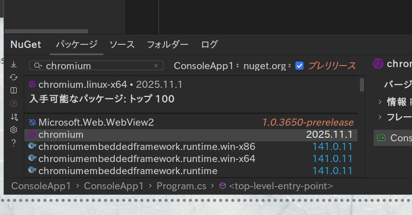Expand the 情報 section
This screenshot has width=412, height=215.
[380, 102]
